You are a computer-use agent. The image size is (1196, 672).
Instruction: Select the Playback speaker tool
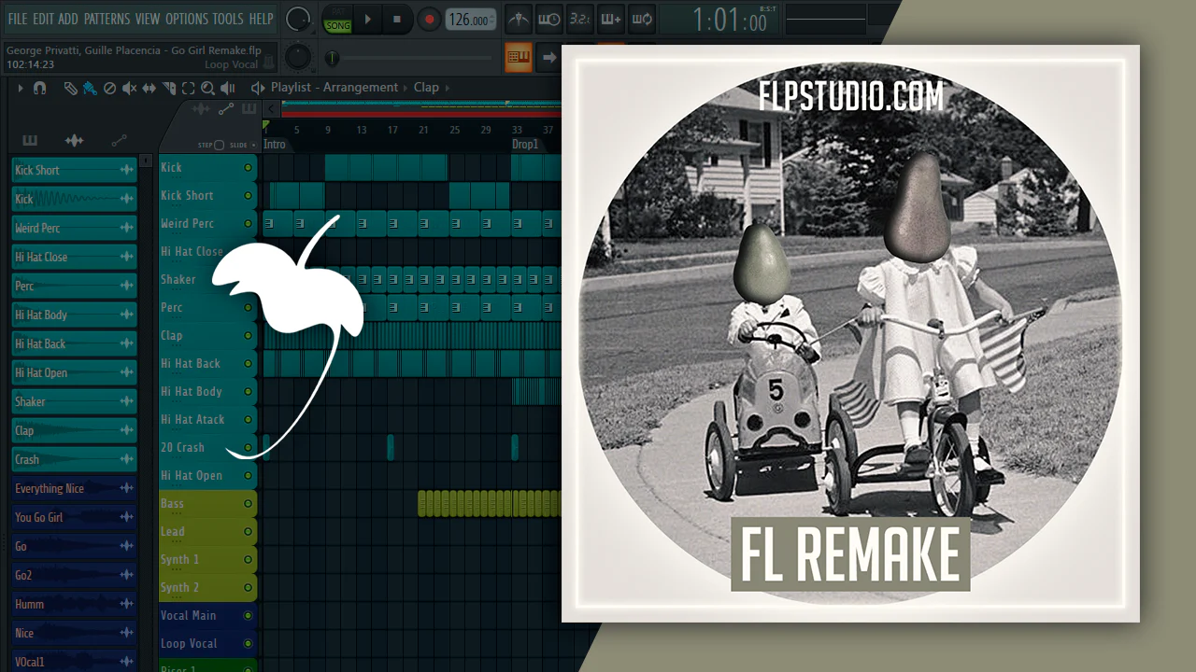(228, 88)
